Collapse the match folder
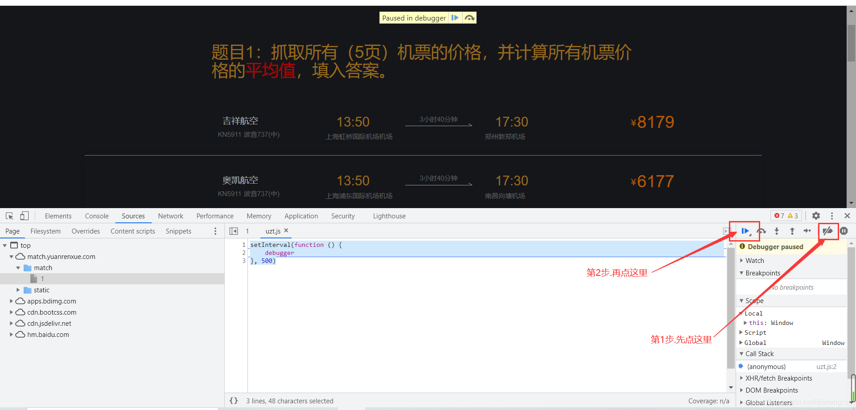Screen dimensions: 856x410 (18, 268)
